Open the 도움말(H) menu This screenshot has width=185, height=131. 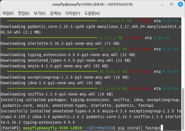(92, 13)
